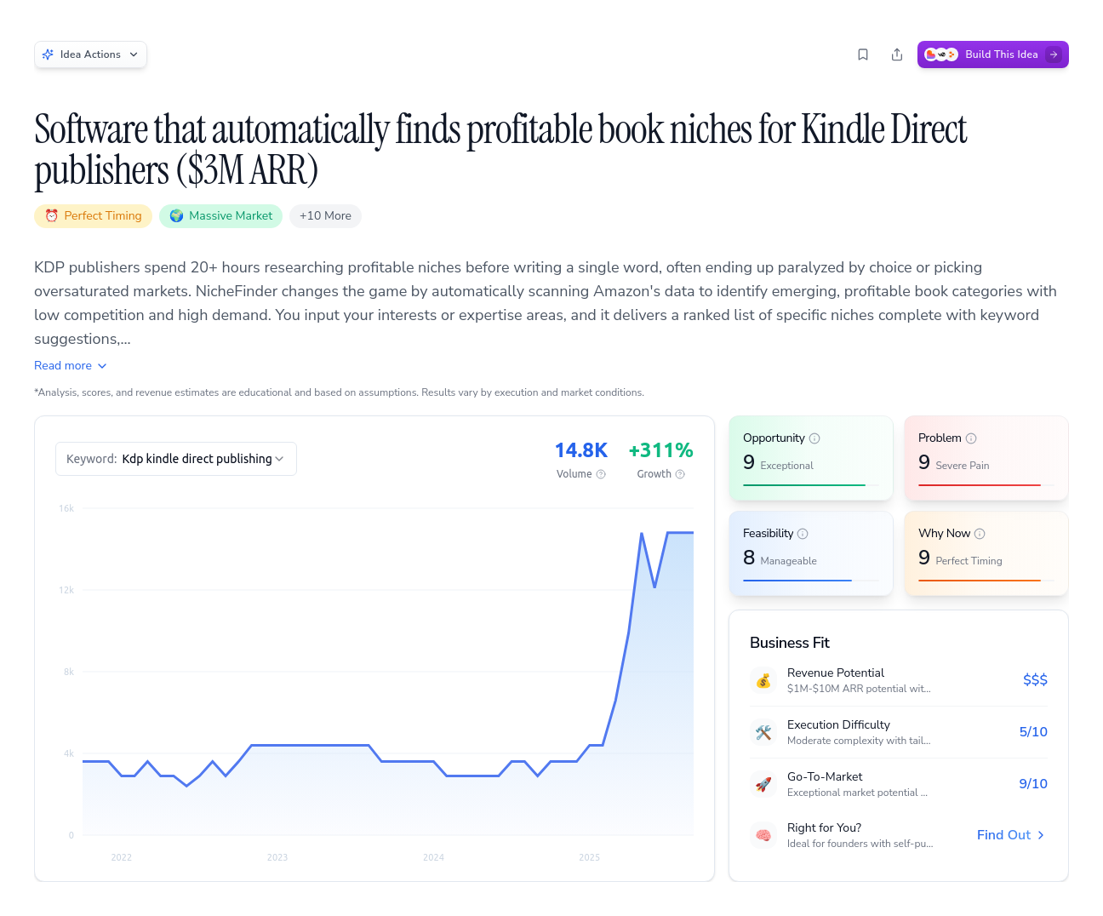The height and width of the screenshot is (916, 1103).
Task: Click the rocket icon for Go-To-Market
Action: tap(763, 784)
